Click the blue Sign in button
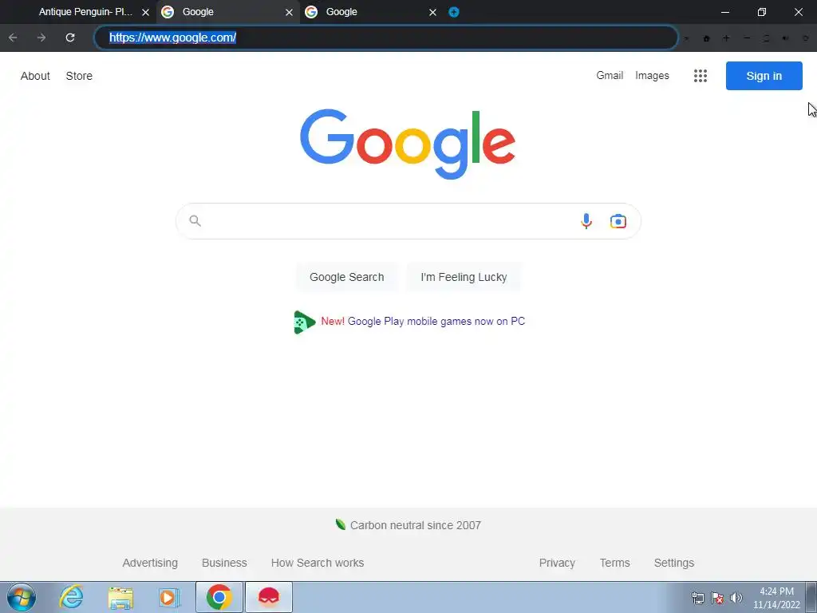This screenshot has width=817, height=613. coord(764,76)
